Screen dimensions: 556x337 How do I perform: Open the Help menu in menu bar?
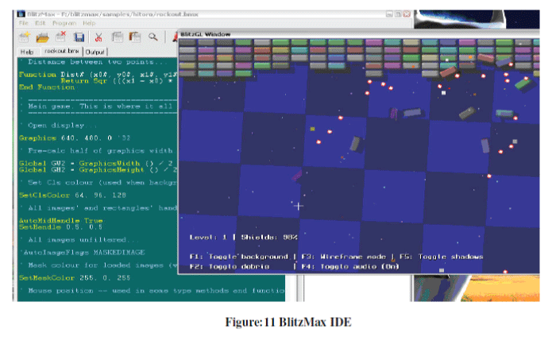[x=89, y=23]
